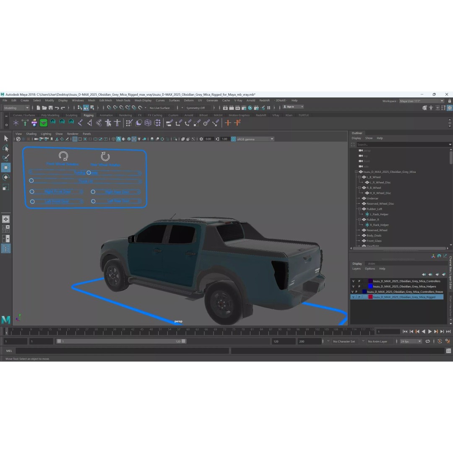
Task: Toggle playback P on Controllers layer
Action: (359, 281)
